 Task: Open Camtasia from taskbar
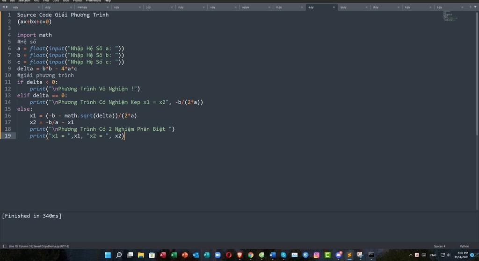coord(327,255)
